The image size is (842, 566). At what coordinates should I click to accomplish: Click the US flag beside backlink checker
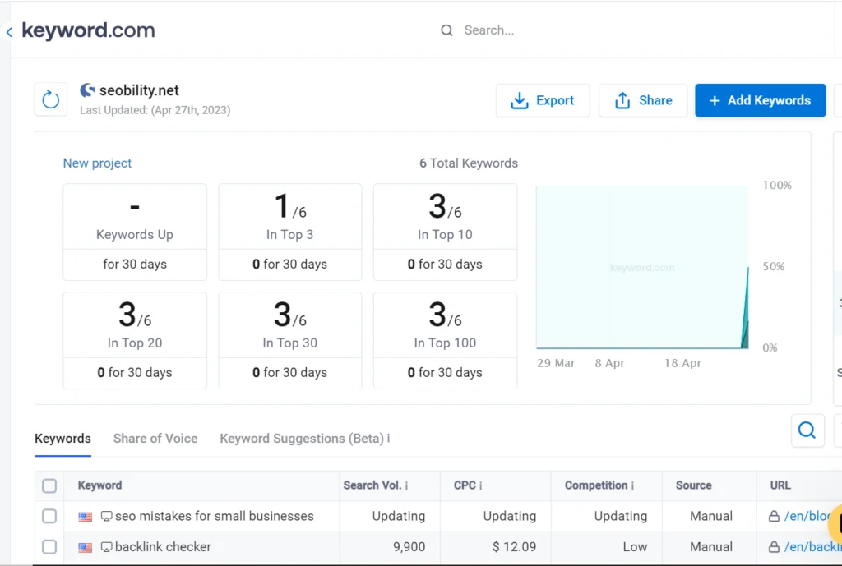tap(86, 546)
